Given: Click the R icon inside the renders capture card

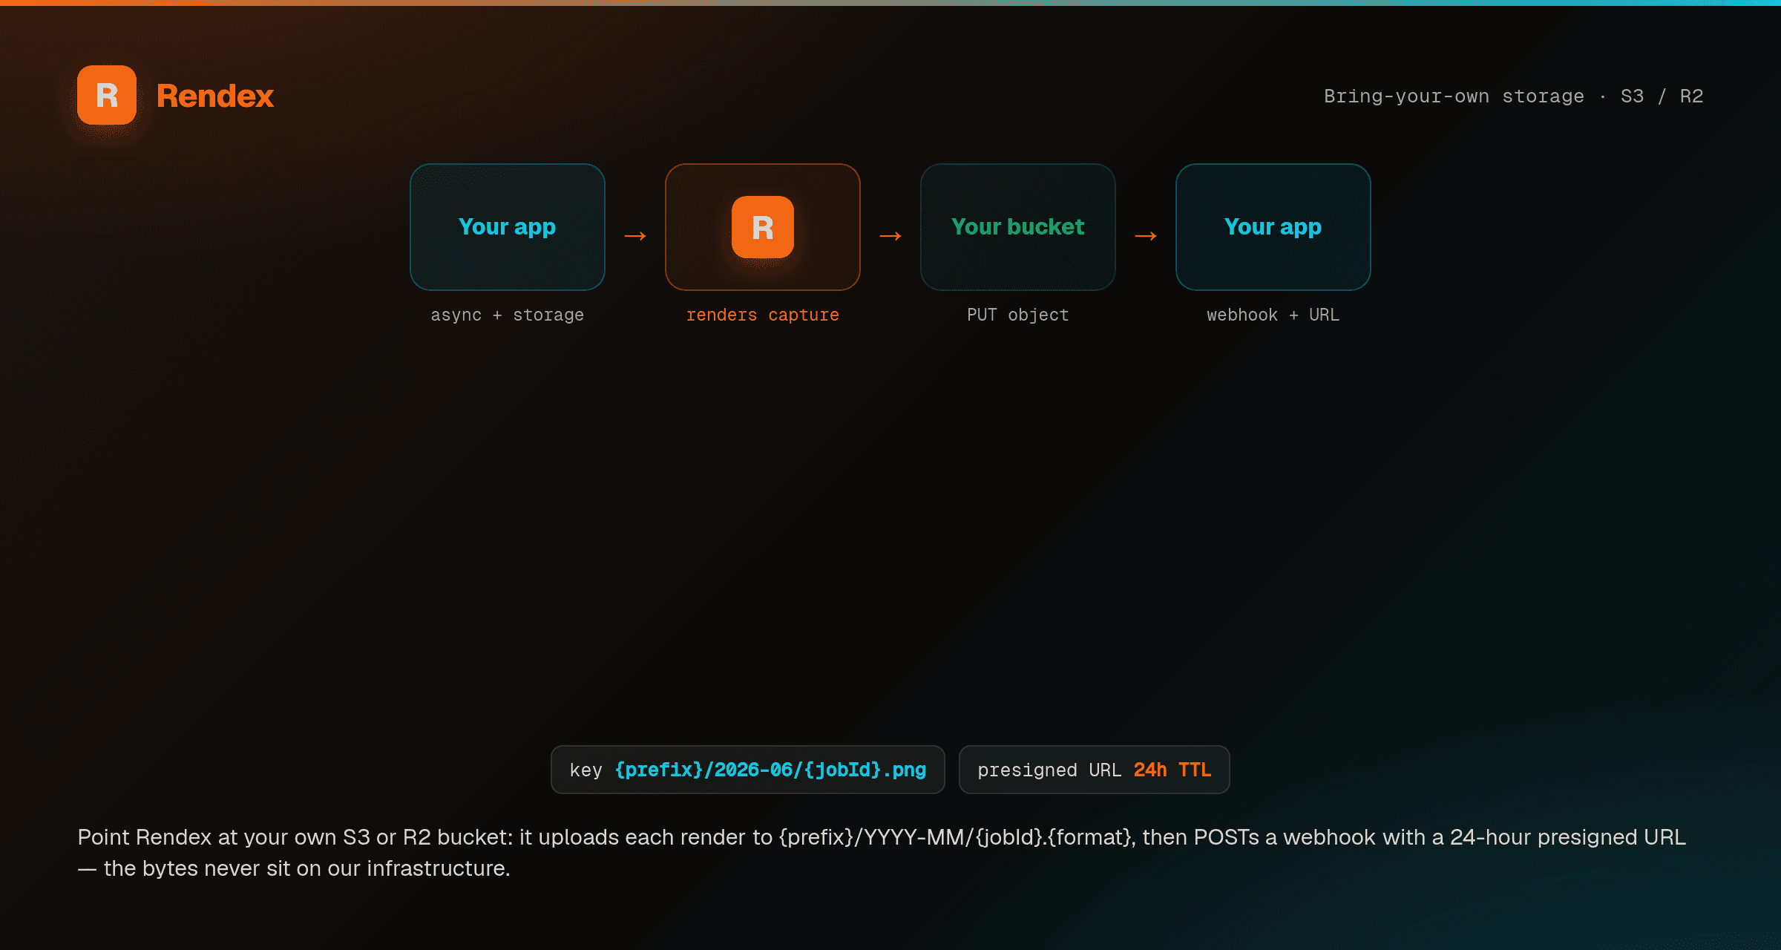Looking at the screenshot, I should pos(763,227).
